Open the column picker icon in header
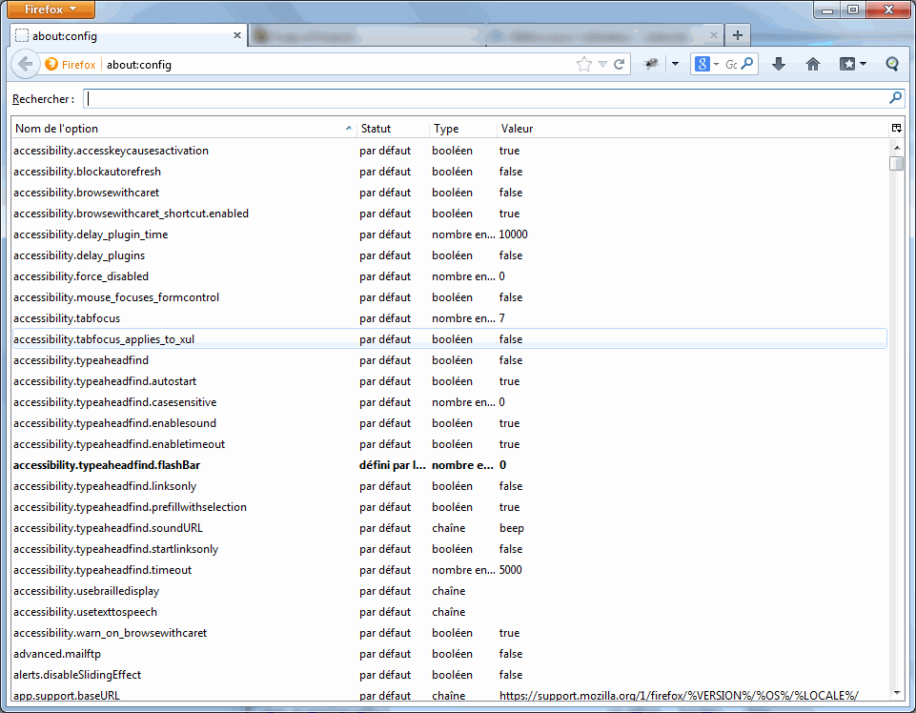Viewport: 916px width, 713px height. 896,129
